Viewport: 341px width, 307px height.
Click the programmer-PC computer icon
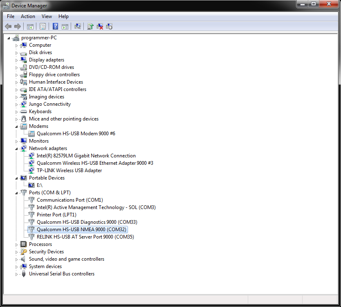16,38
